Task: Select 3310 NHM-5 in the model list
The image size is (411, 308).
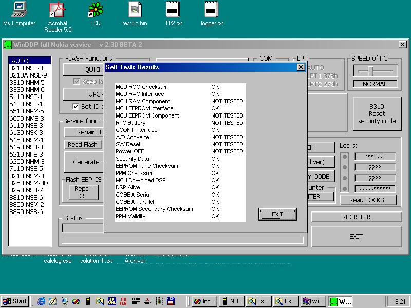Action: (30, 83)
